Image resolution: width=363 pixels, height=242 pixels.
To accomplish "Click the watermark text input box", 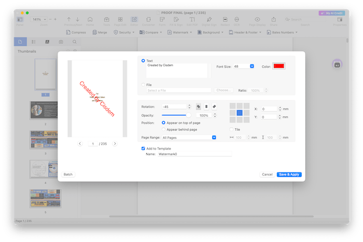I will pyautogui.click(x=177, y=71).
